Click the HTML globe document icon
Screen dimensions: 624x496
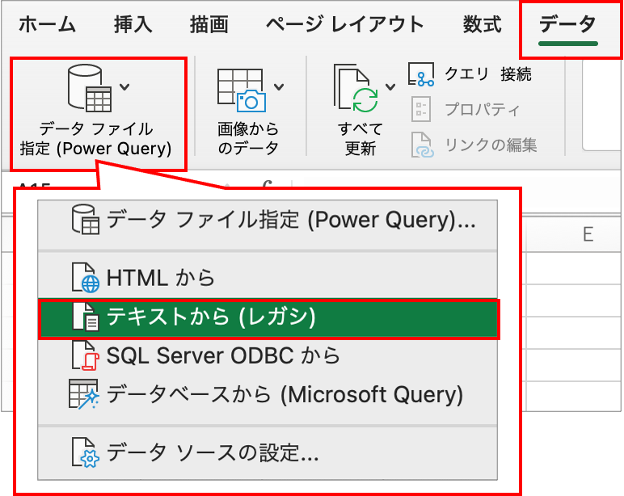[x=85, y=278]
